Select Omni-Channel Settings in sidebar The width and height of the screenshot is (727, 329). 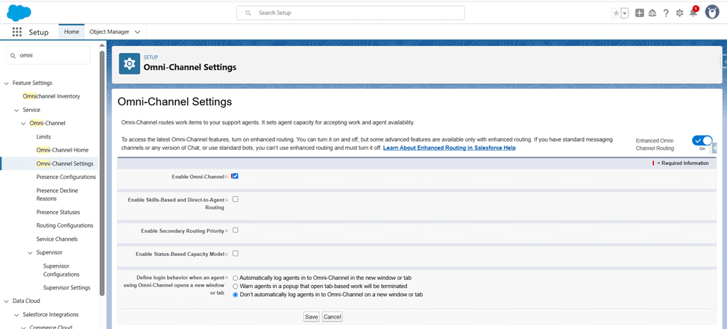65,164
